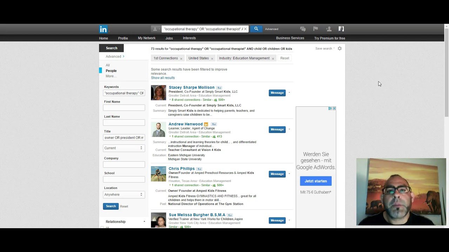This screenshot has width=449, height=252.
Task: Click Similar link under Andrew Henwood
Action: (x=206, y=136)
